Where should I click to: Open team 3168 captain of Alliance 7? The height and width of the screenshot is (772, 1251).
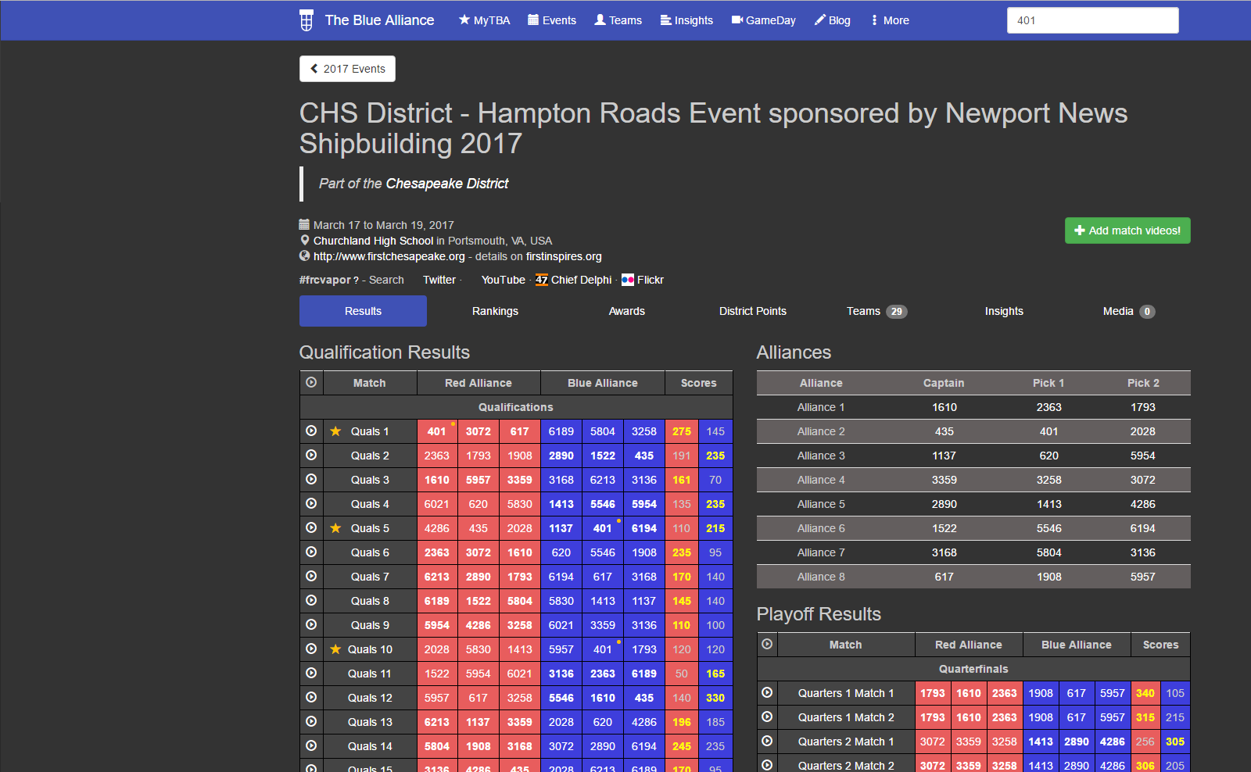tap(945, 552)
